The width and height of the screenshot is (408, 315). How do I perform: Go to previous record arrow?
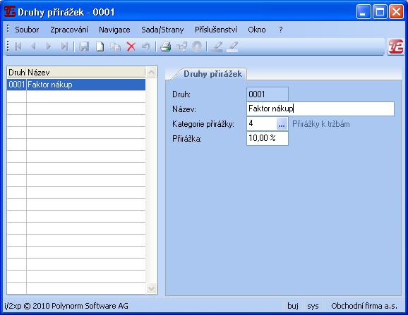(x=33, y=47)
